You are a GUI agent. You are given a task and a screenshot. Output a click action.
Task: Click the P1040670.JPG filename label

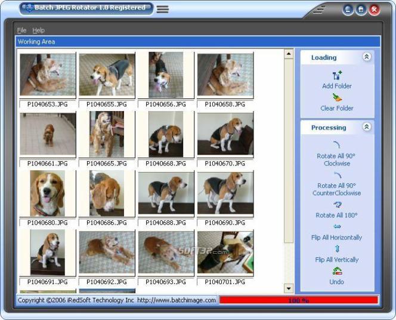click(225, 164)
